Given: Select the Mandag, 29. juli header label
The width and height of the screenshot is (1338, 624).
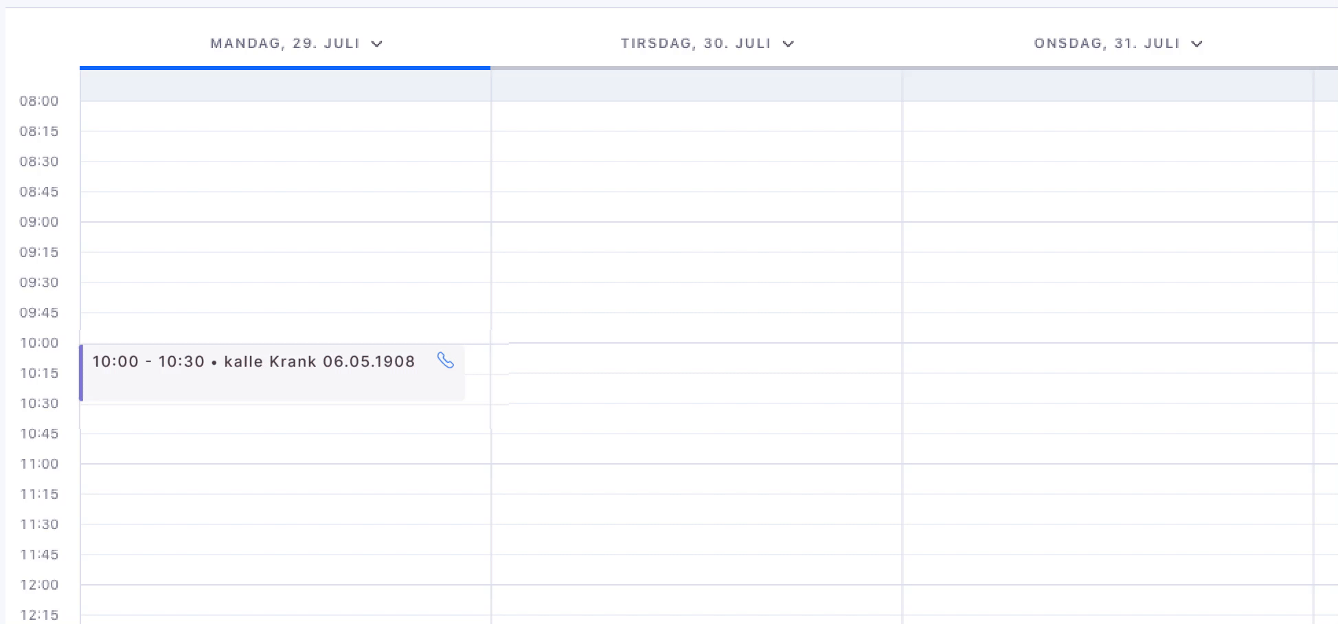Looking at the screenshot, I should tap(285, 43).
